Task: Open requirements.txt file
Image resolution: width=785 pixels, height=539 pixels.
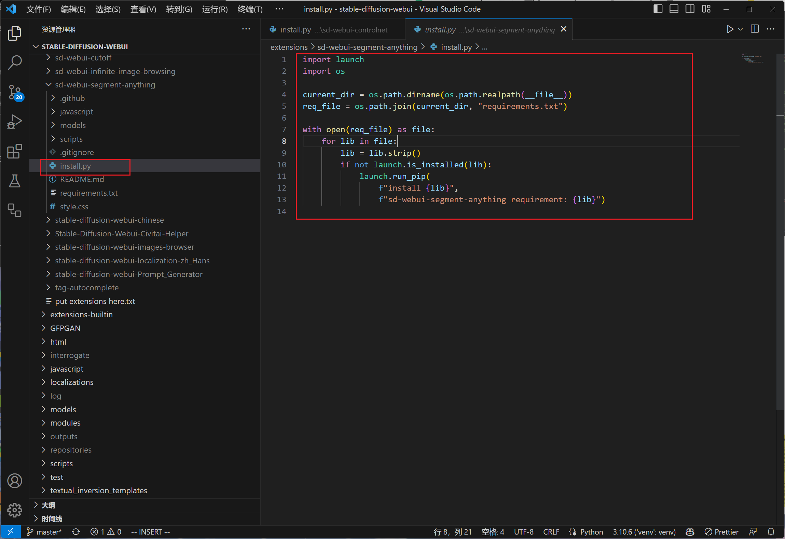Action: [x=88, y=193]
